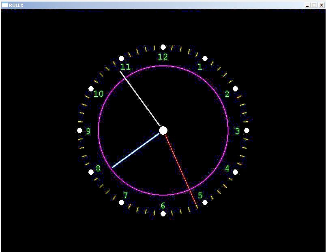Viewport: 326px width, 252px height.
Task: Click the white dot near the 1
Action: [205, 59]
